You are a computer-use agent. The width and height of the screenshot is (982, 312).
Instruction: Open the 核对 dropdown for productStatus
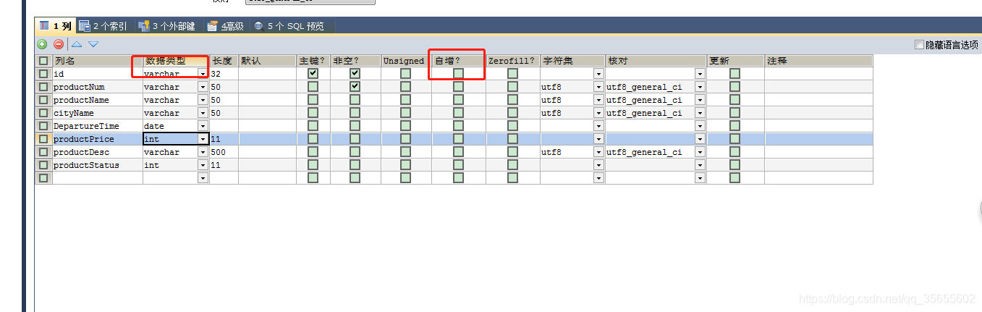(700, 165)
